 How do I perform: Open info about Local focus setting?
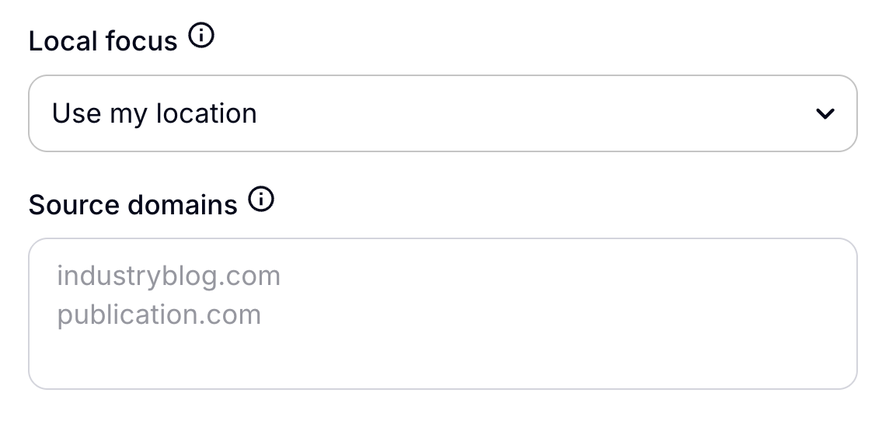[201, 36]
